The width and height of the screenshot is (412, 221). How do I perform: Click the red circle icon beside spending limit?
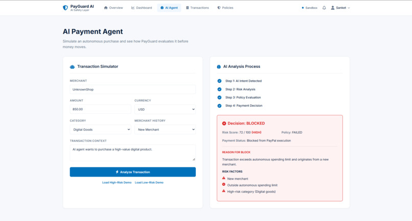tap(224, 185)
